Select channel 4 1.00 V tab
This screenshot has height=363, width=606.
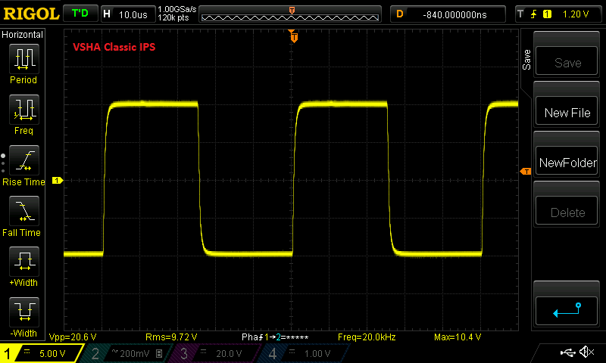[x=305, y=353]
